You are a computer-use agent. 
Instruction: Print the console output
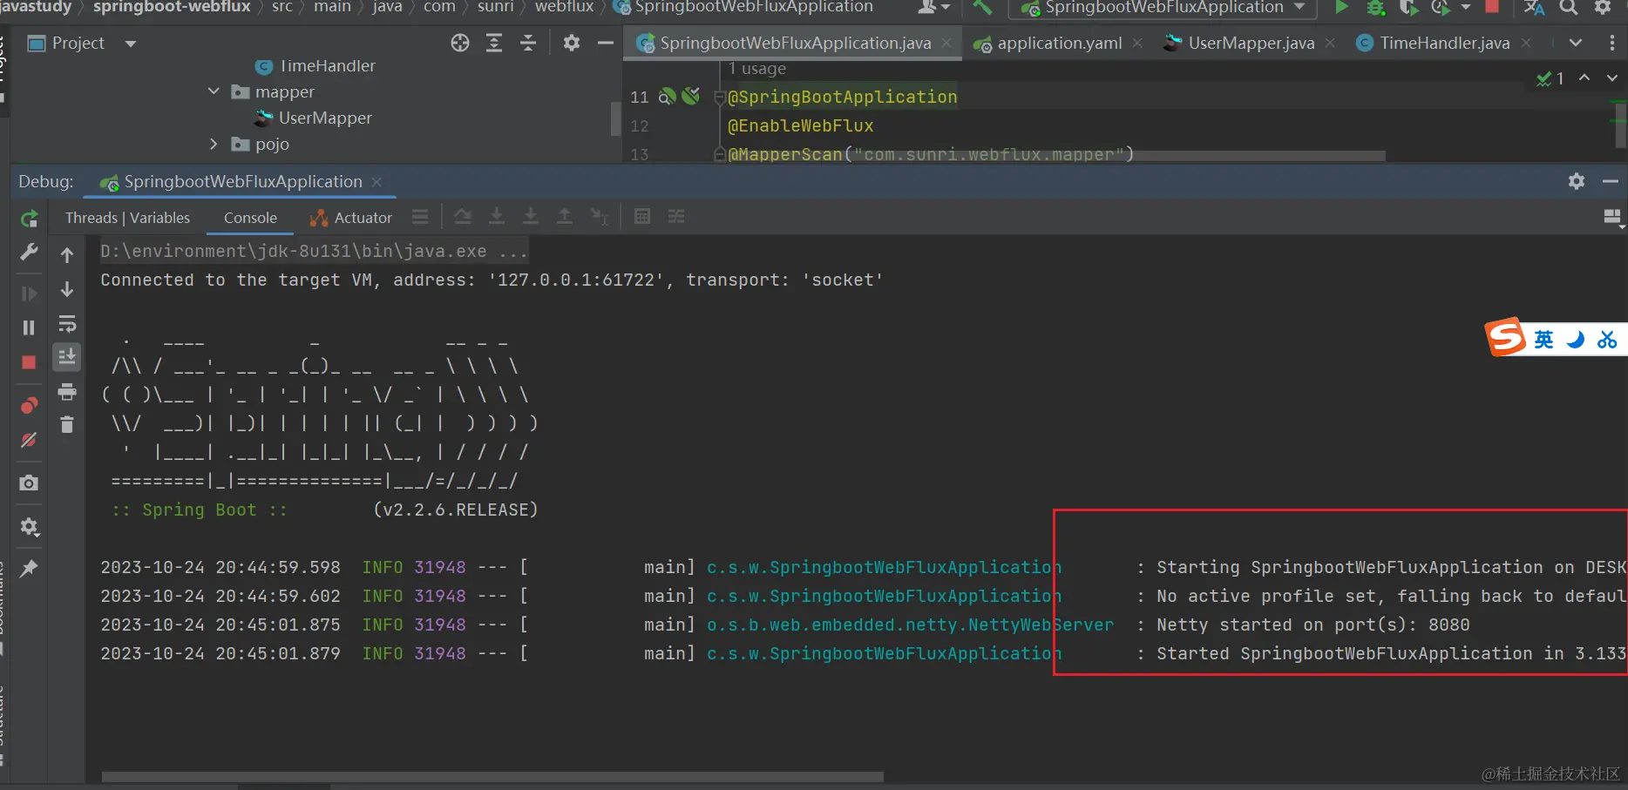(67, 391)
